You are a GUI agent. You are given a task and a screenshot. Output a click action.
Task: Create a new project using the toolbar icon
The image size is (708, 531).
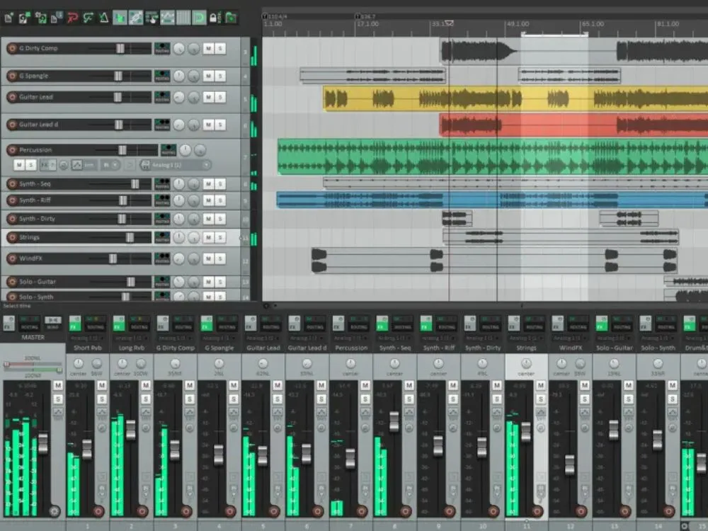(x=8, y=18)
